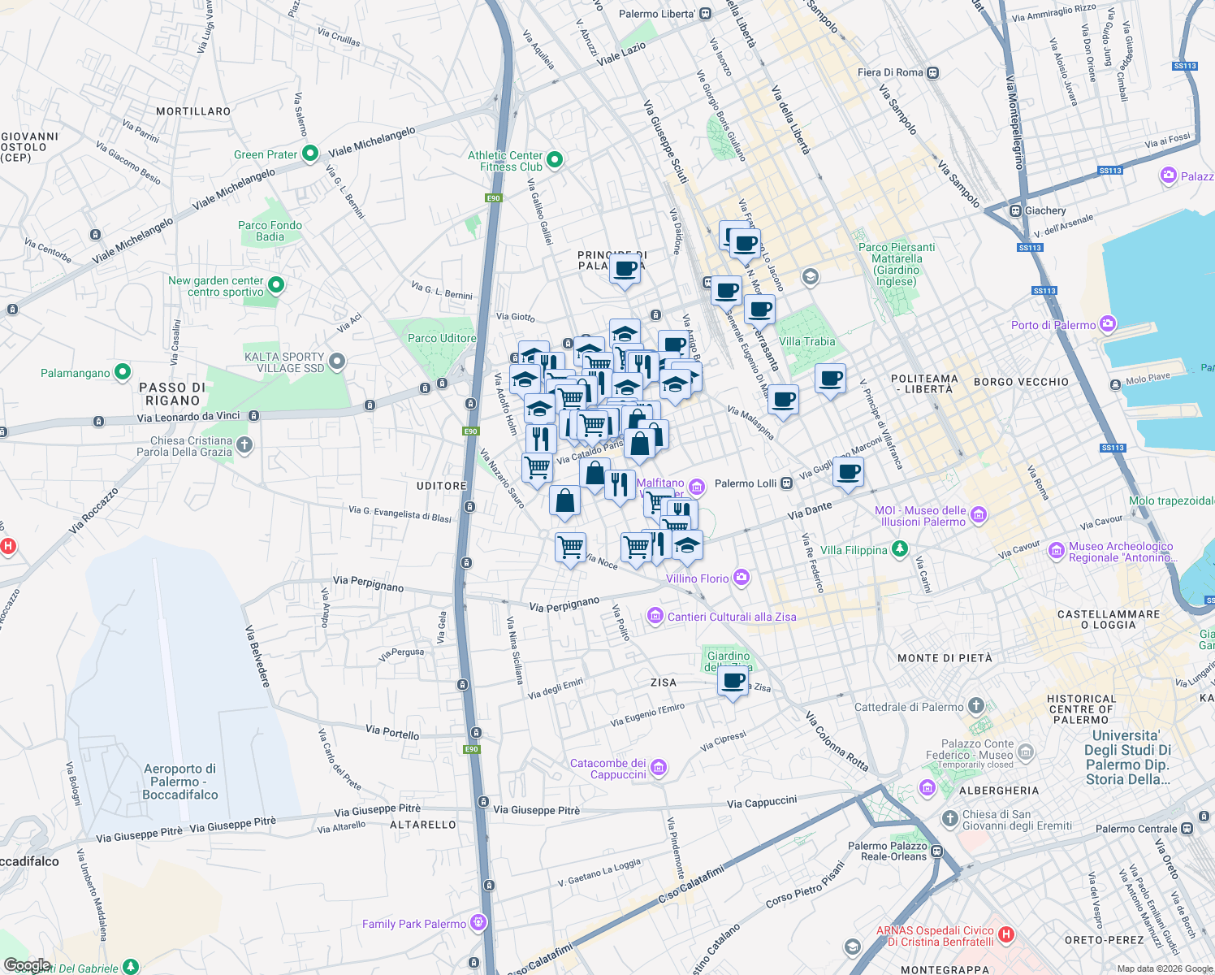The height and width of the screenshot is (975, 1215).
Task: Click the green tree icon at Green Prater
Action: point(309,154)
